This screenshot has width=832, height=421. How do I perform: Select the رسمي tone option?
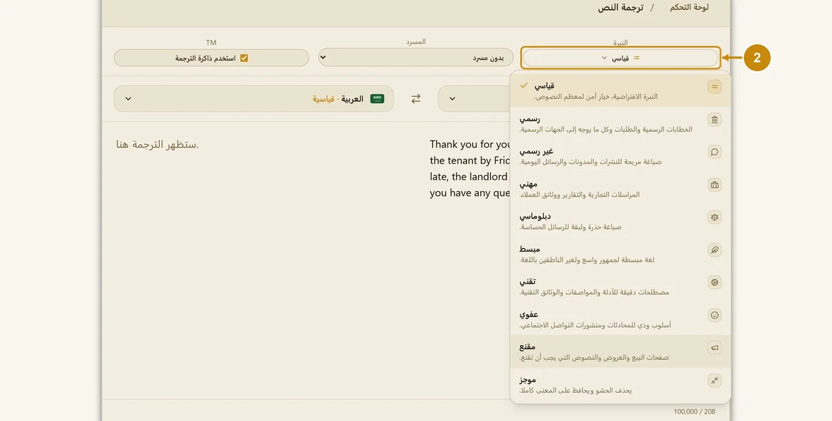click(620, 124)
